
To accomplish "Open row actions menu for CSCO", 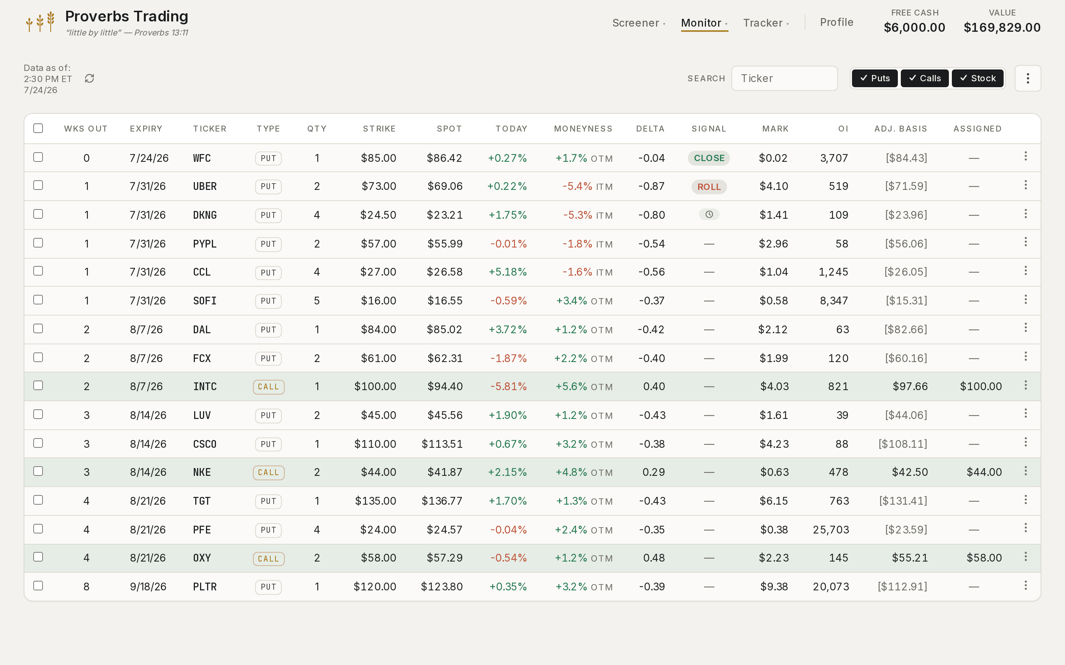I will point(1025,443).
